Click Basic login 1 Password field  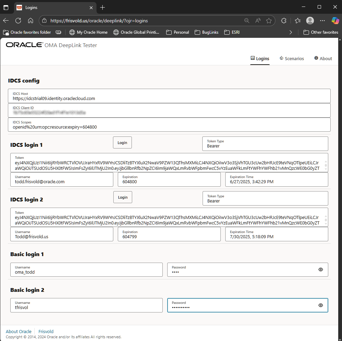click(x=248, y=270)
